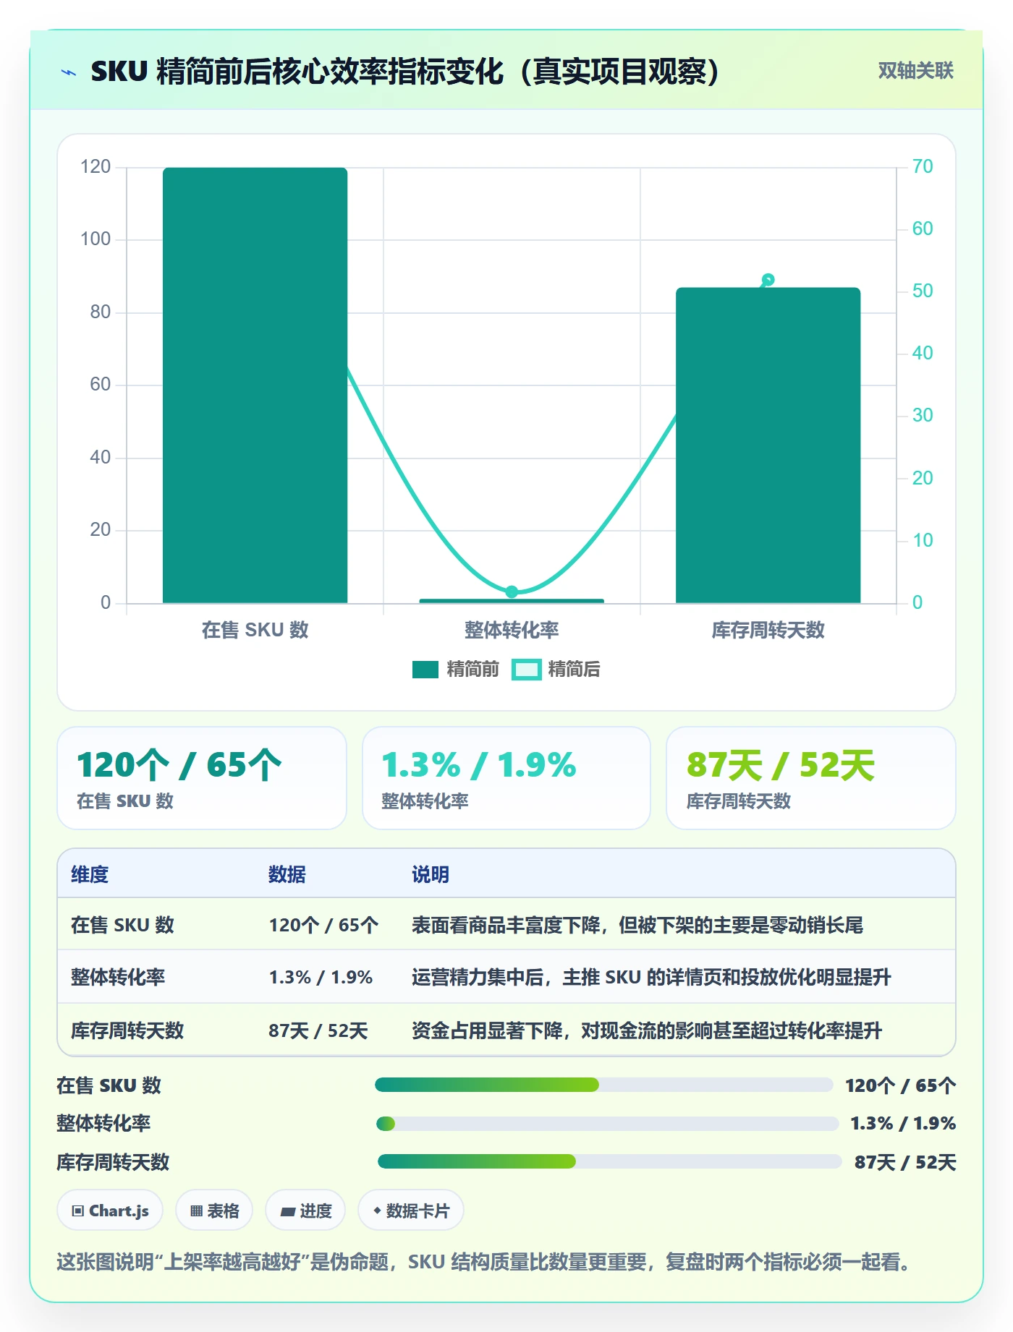Click the 数据卡片 tag chip

[x=411, y=1211]
